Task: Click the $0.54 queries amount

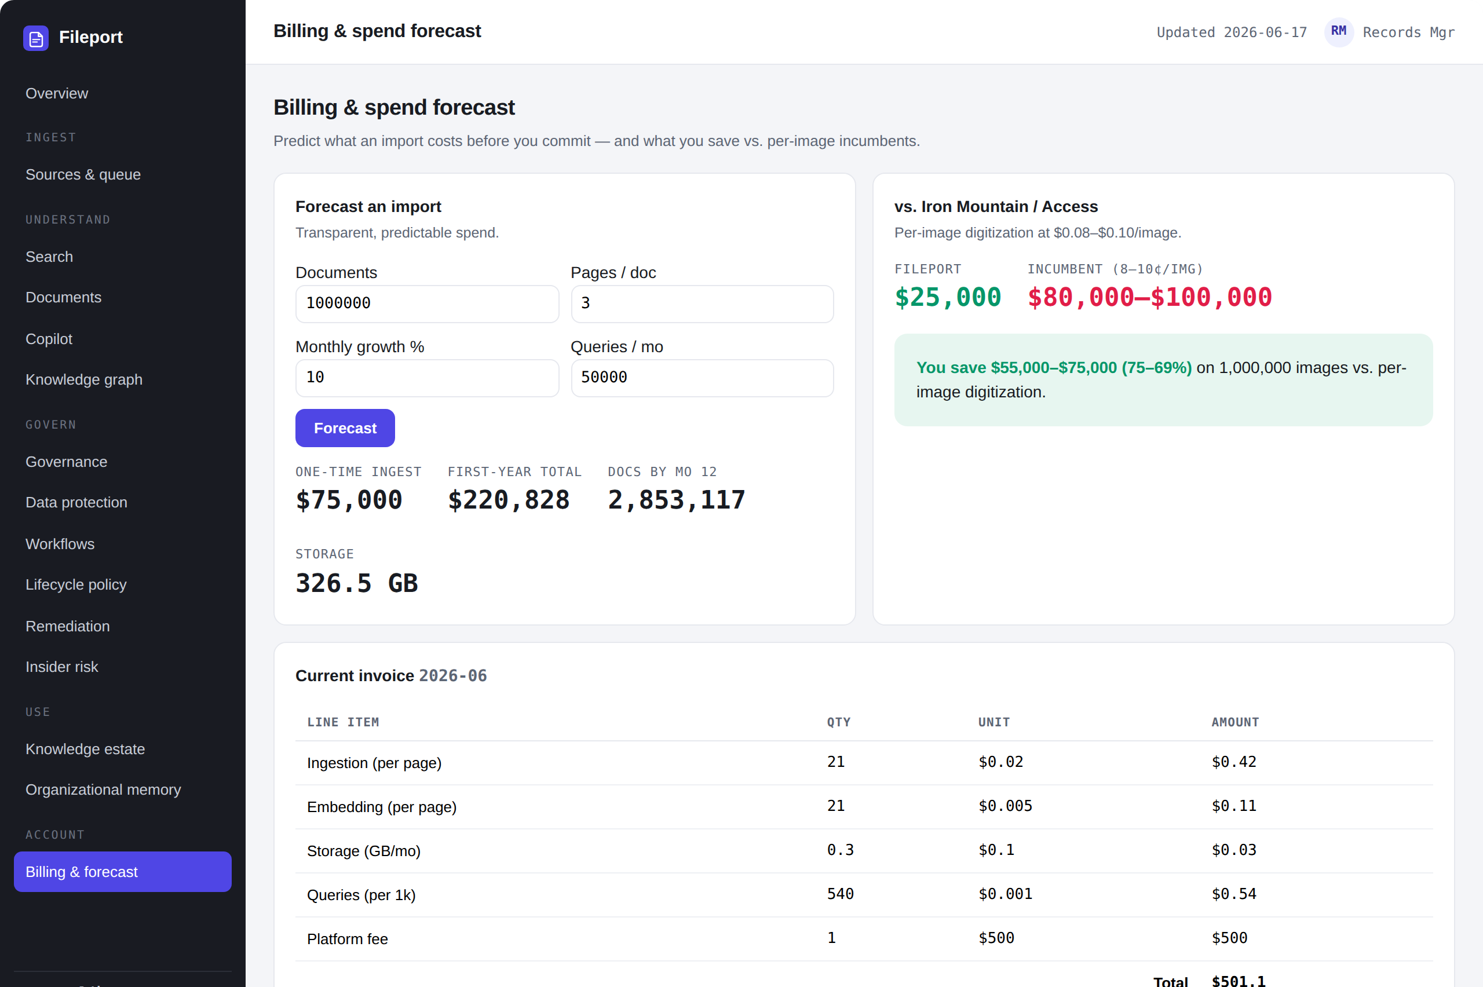Action: (x=1234, y=894)
